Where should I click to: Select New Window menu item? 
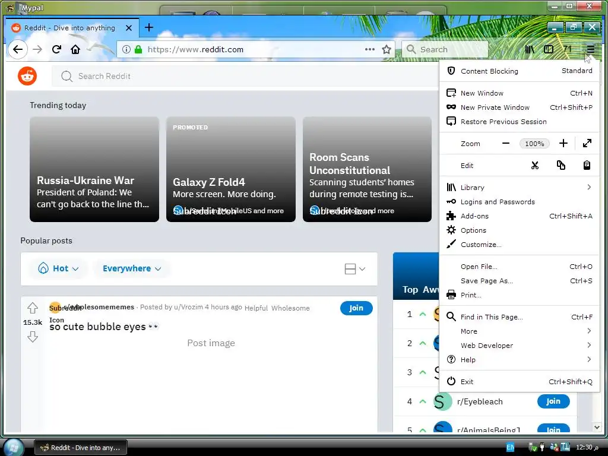(x=520, y=93)
